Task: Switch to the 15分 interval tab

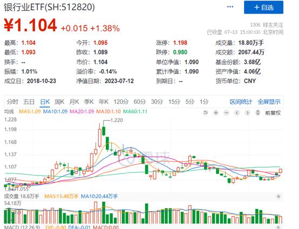Action: tap(174, 102)
